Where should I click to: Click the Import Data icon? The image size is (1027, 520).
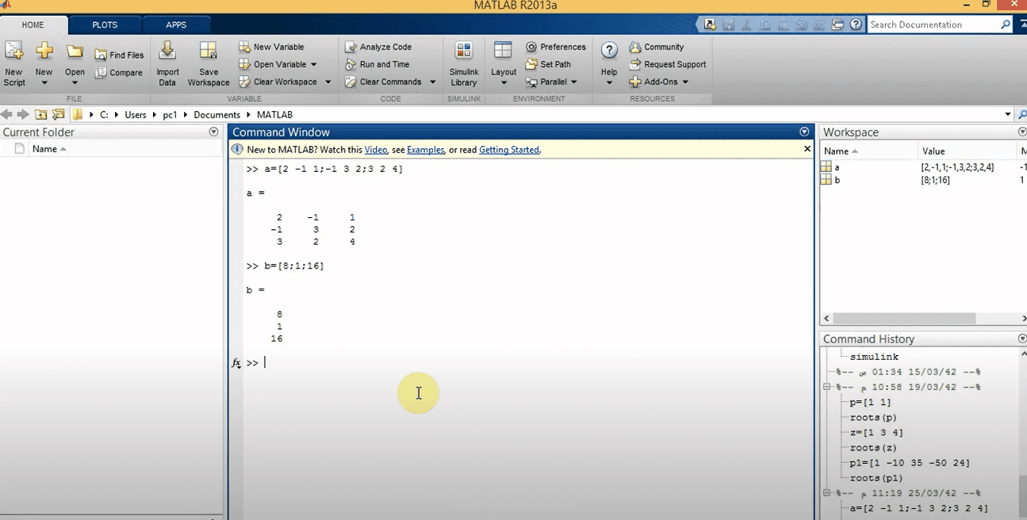167,52
